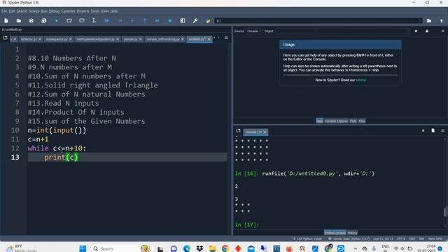Viewport: 448px width, 252px height.
Task: Switch to History tab
Action: (x=352, y=232)
